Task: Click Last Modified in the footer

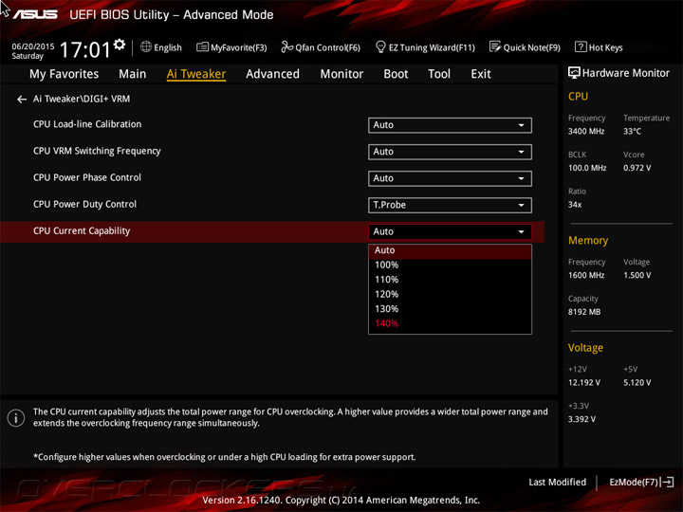Action: pyautogui.click(x=557, y=483)
